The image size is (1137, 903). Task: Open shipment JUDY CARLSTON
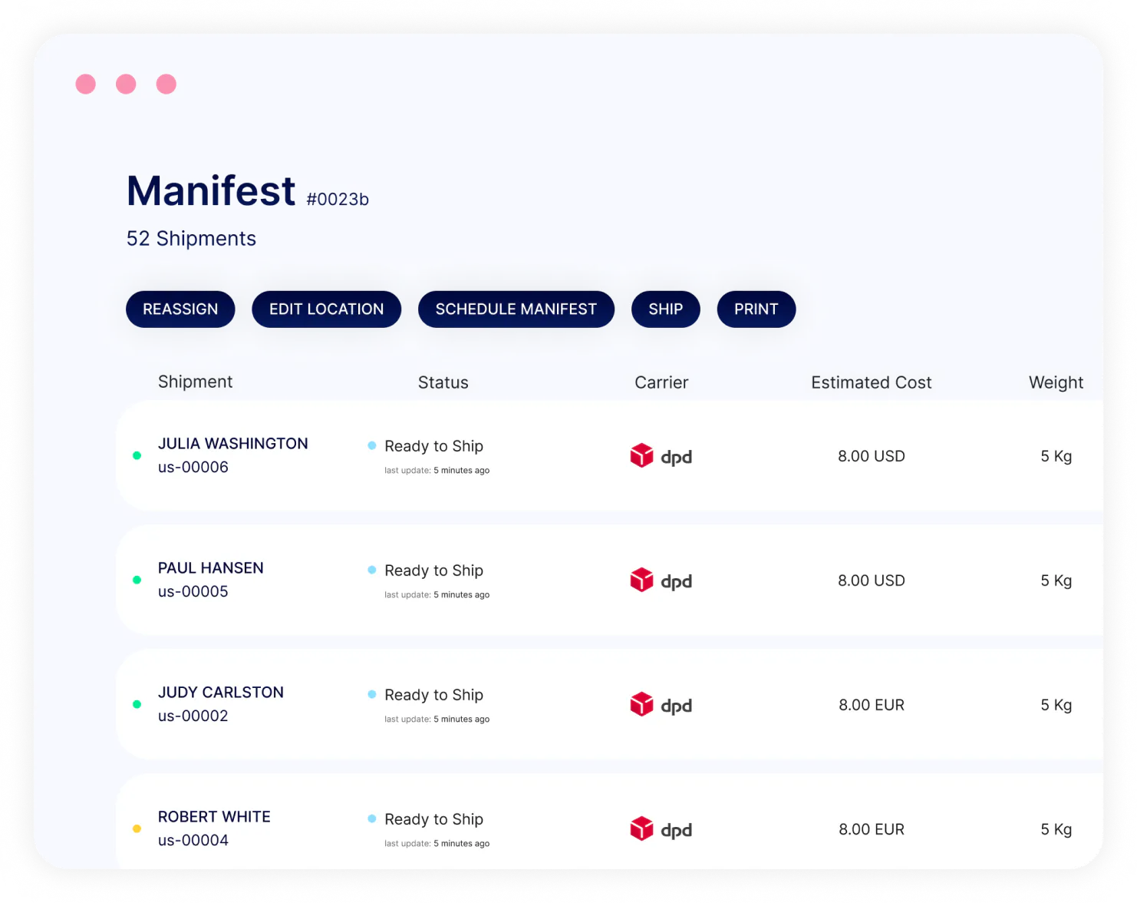pos(221,693)
